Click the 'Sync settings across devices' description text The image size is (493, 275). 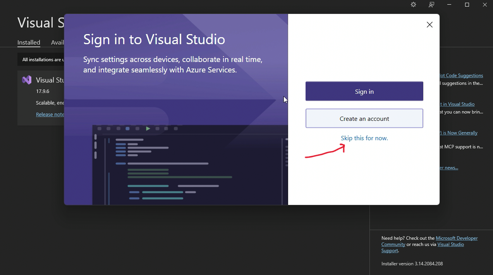[173, 65]
